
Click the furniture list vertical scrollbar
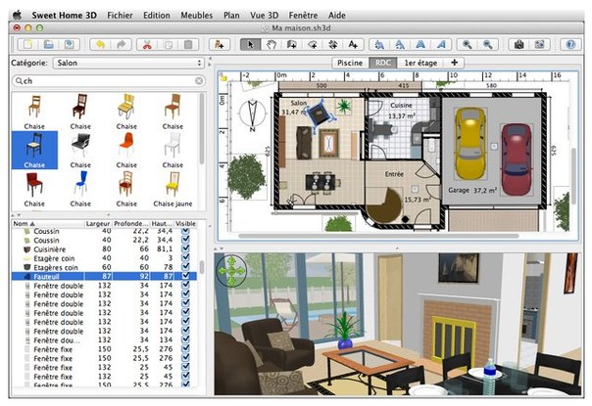point(202,268)
